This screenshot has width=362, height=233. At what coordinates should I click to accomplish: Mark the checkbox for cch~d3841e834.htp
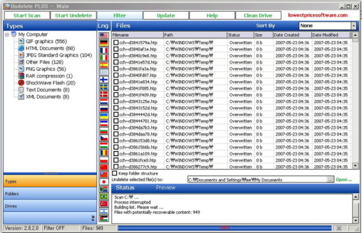click(116, 81)
